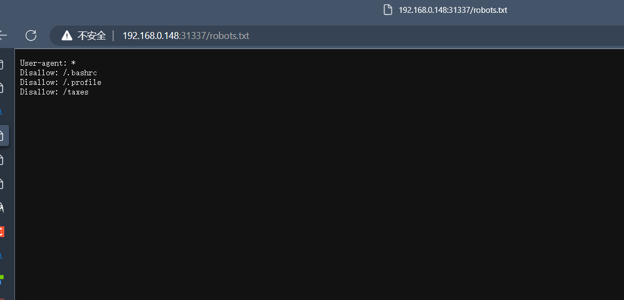Select the 192.168.0.148:31337/robots.txt tab title
This screenshot has width=624, height=300.
[x=453, y=10]
